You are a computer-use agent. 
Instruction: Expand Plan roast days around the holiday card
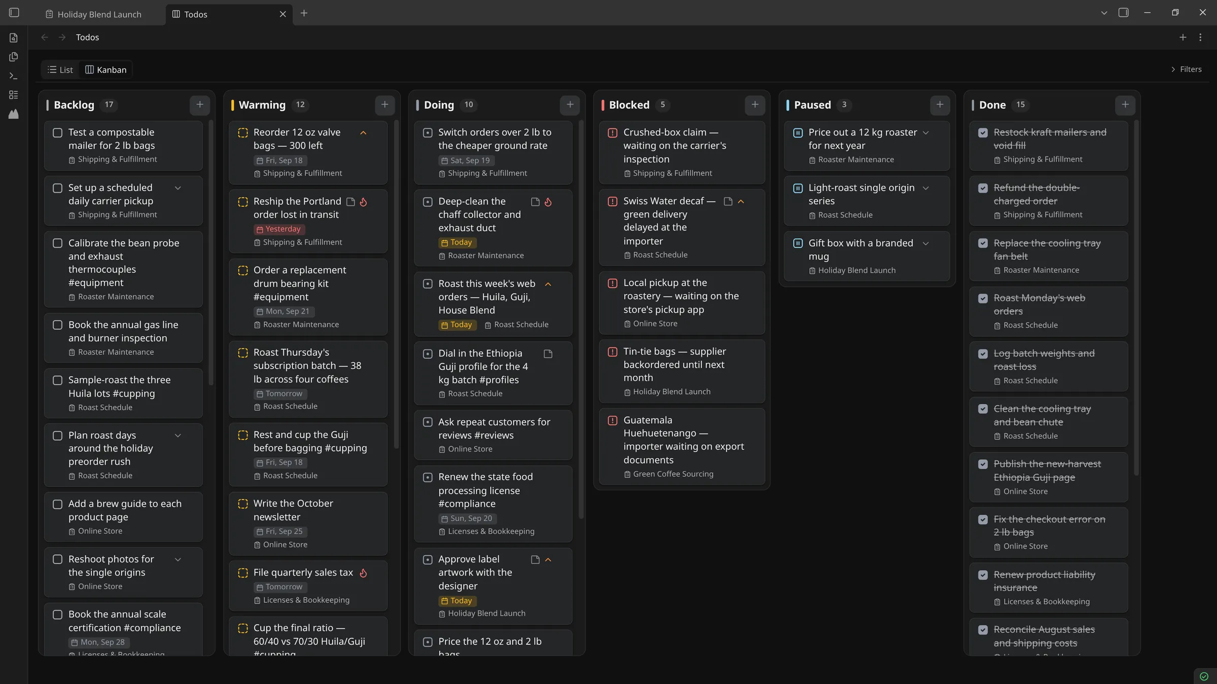178,436
